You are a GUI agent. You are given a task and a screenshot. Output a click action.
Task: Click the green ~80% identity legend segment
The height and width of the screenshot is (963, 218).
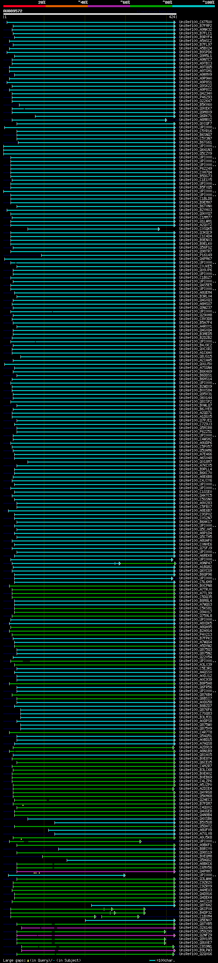(x=151, y=6)
